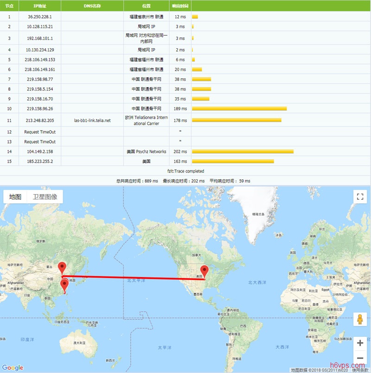Click the 178 ms response time cell

180,120
